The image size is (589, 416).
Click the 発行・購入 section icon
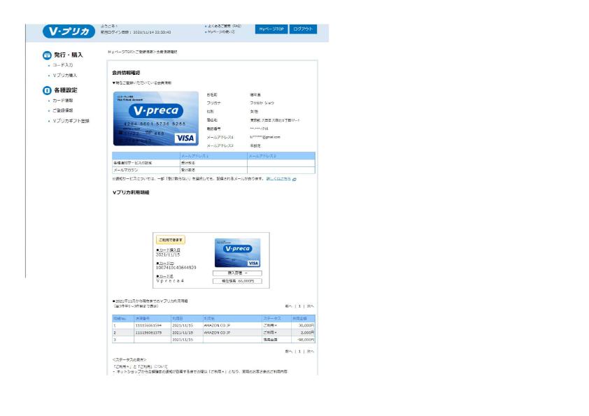pyautogui.click(x=47, y=54)
